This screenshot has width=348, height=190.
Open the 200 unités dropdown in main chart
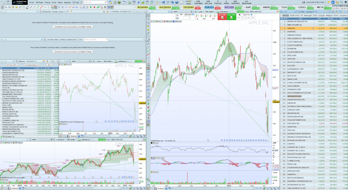pyautogui.click(x=210, y=12)
